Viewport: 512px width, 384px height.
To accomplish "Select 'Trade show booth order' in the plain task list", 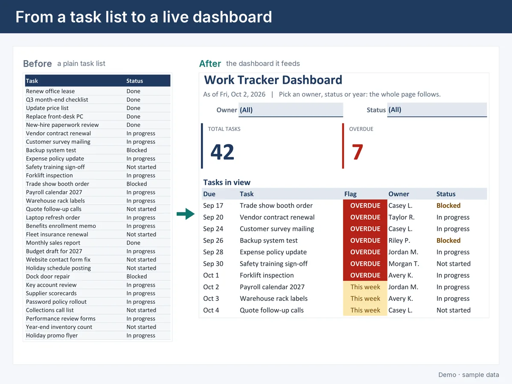I will pyautogui.click(x=97, y=183).
